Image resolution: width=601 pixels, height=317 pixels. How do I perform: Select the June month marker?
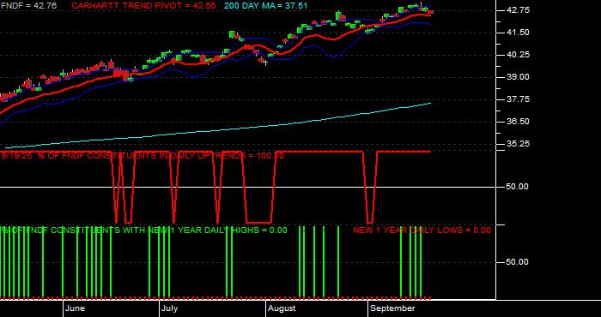76,308
